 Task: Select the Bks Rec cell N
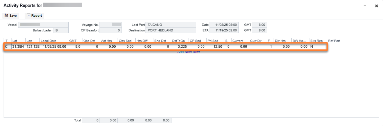click(318, 46)
